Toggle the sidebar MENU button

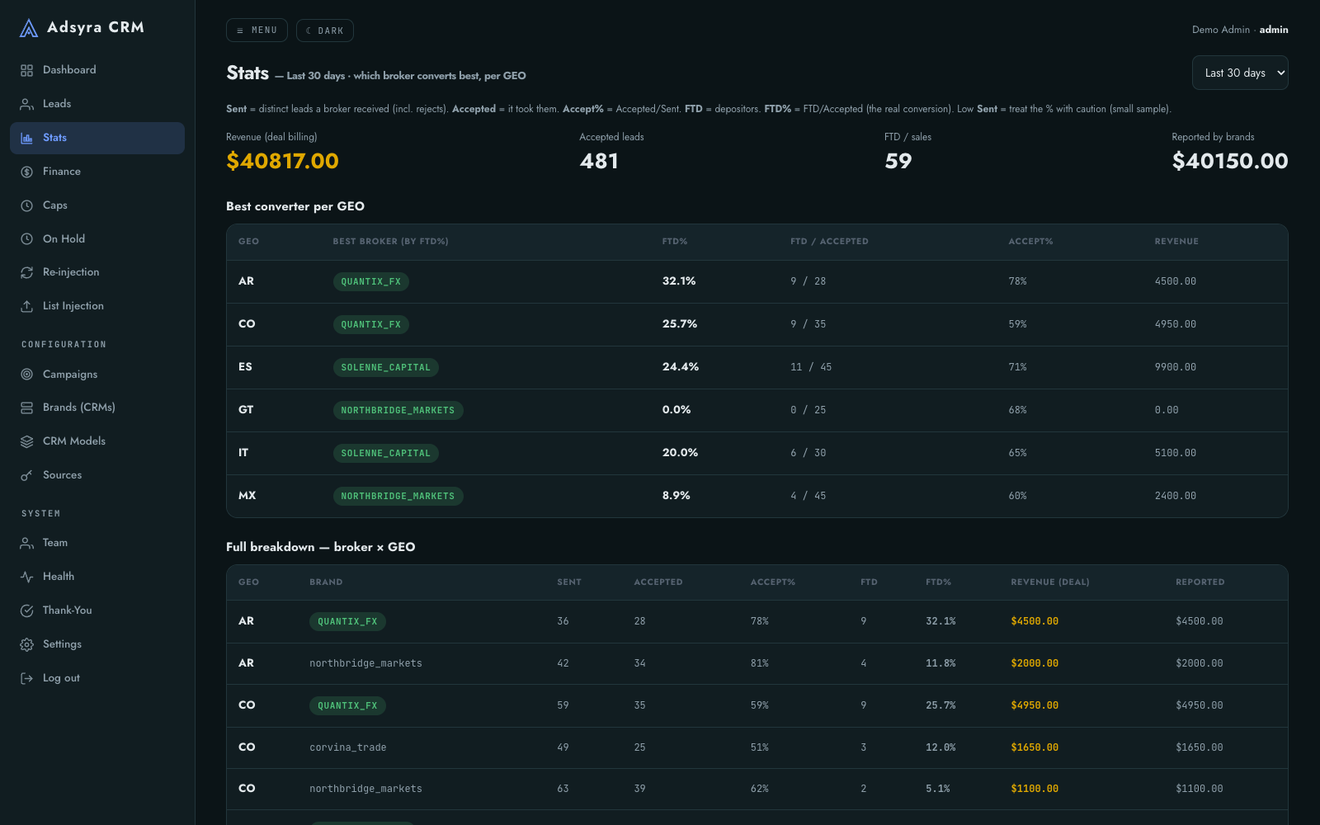pyautogui.click(x=257, y=31)
